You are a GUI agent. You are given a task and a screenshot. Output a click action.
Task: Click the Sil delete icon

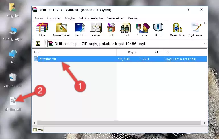click(x=111, y=30)
